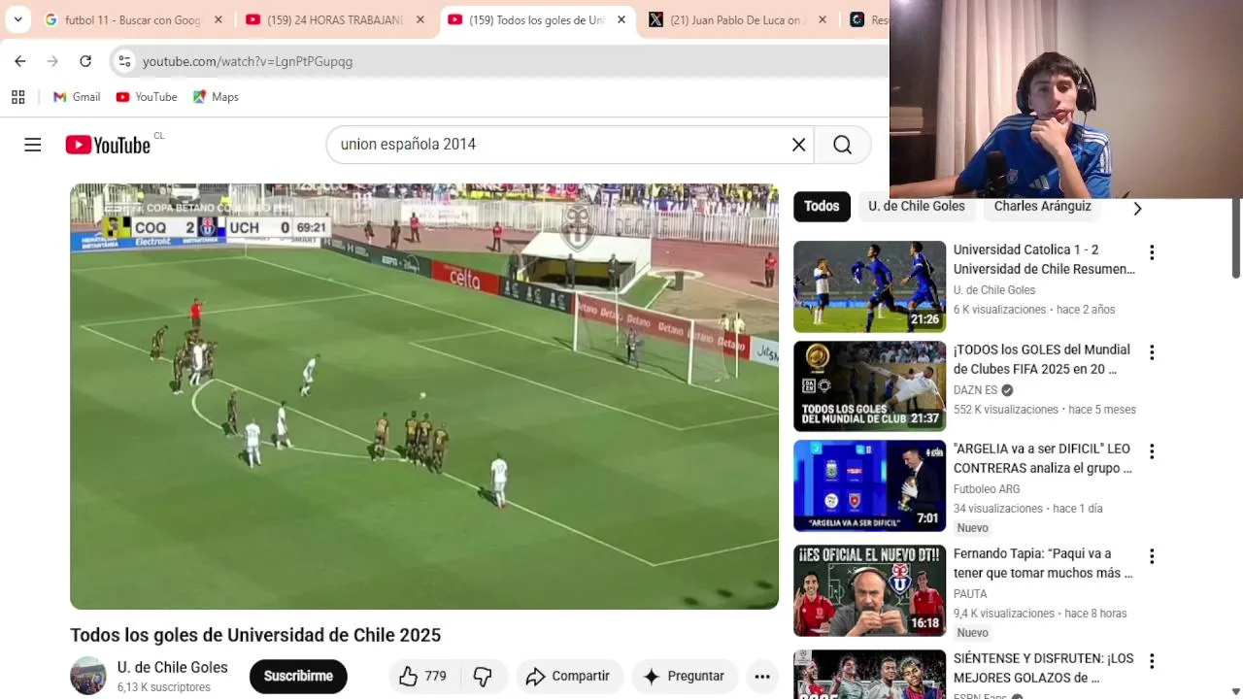Image resolution: width=1243 pixels, height=699 pixels.
Task: Close the Juan Pablo De Luca tab
Action: (823, 19)
